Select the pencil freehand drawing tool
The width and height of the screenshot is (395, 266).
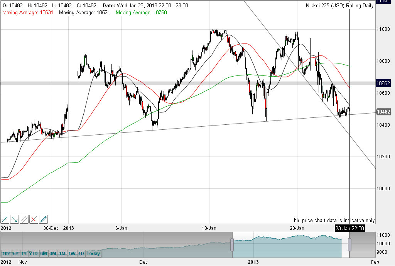(x=43, y=219)
